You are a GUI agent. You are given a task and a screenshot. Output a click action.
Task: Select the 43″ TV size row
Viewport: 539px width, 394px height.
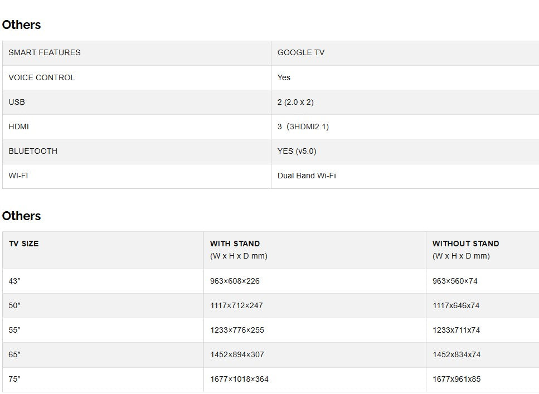pos(14,281)
